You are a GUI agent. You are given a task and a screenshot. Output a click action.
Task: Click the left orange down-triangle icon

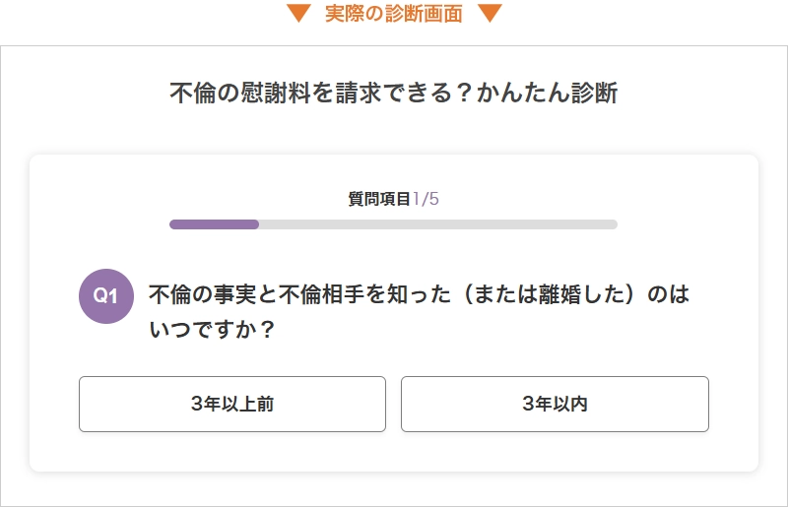(x=298, y=14)
